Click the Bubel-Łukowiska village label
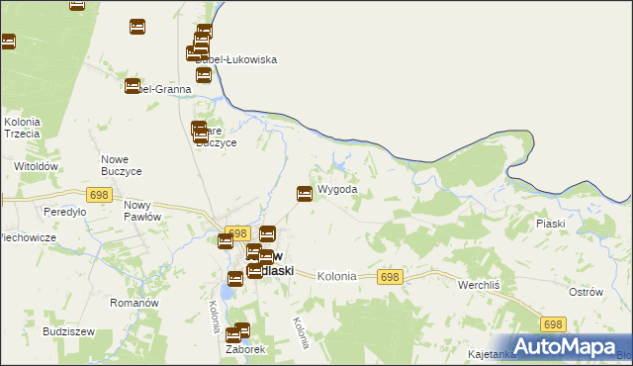 [236, 59]
